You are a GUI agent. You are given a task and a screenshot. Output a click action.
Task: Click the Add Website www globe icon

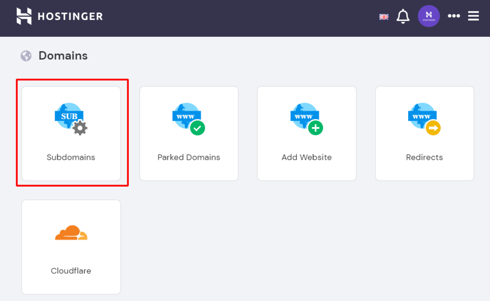(x=307, y=119)
